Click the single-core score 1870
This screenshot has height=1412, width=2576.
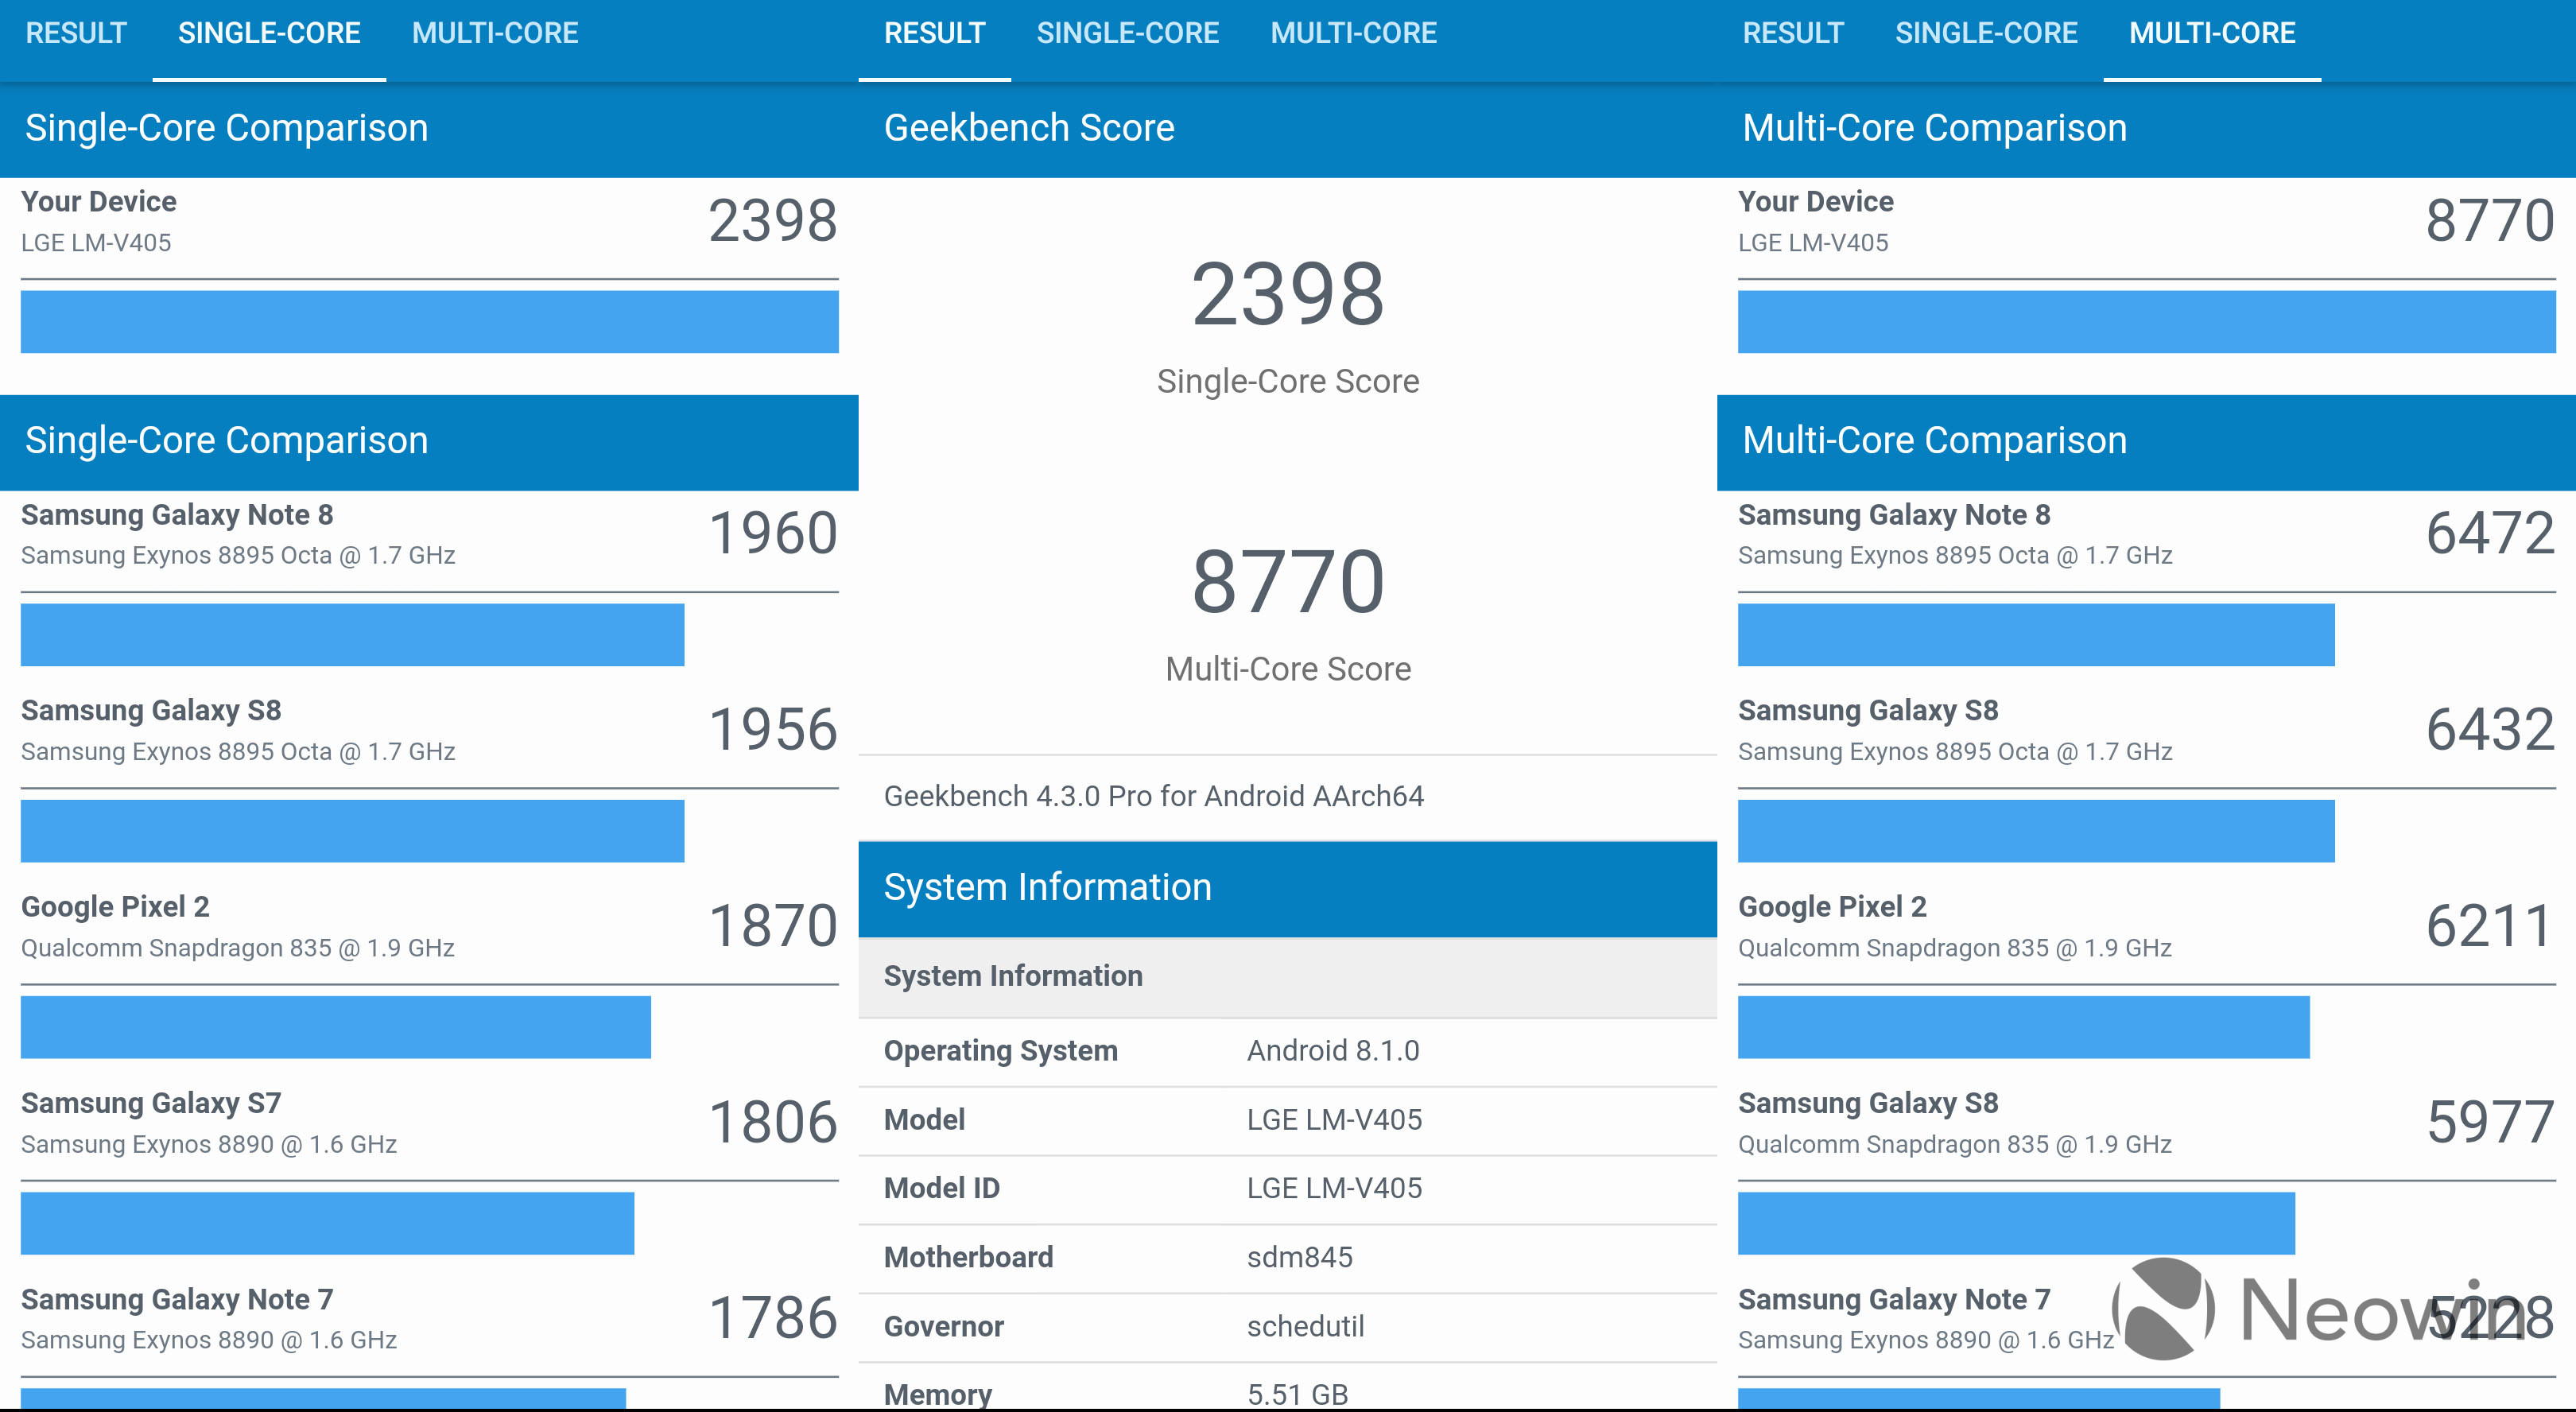[773, 925]
